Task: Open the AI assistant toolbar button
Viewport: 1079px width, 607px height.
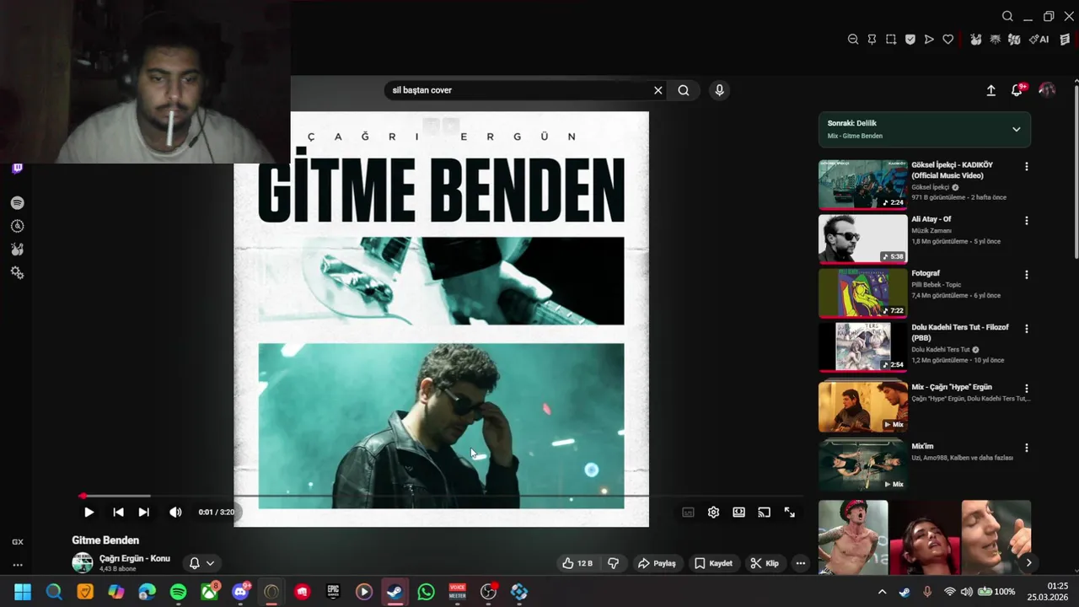Action: point(1039,40)
